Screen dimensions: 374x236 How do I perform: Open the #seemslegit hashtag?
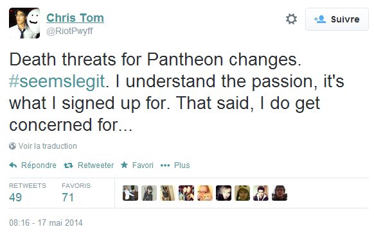57,81
